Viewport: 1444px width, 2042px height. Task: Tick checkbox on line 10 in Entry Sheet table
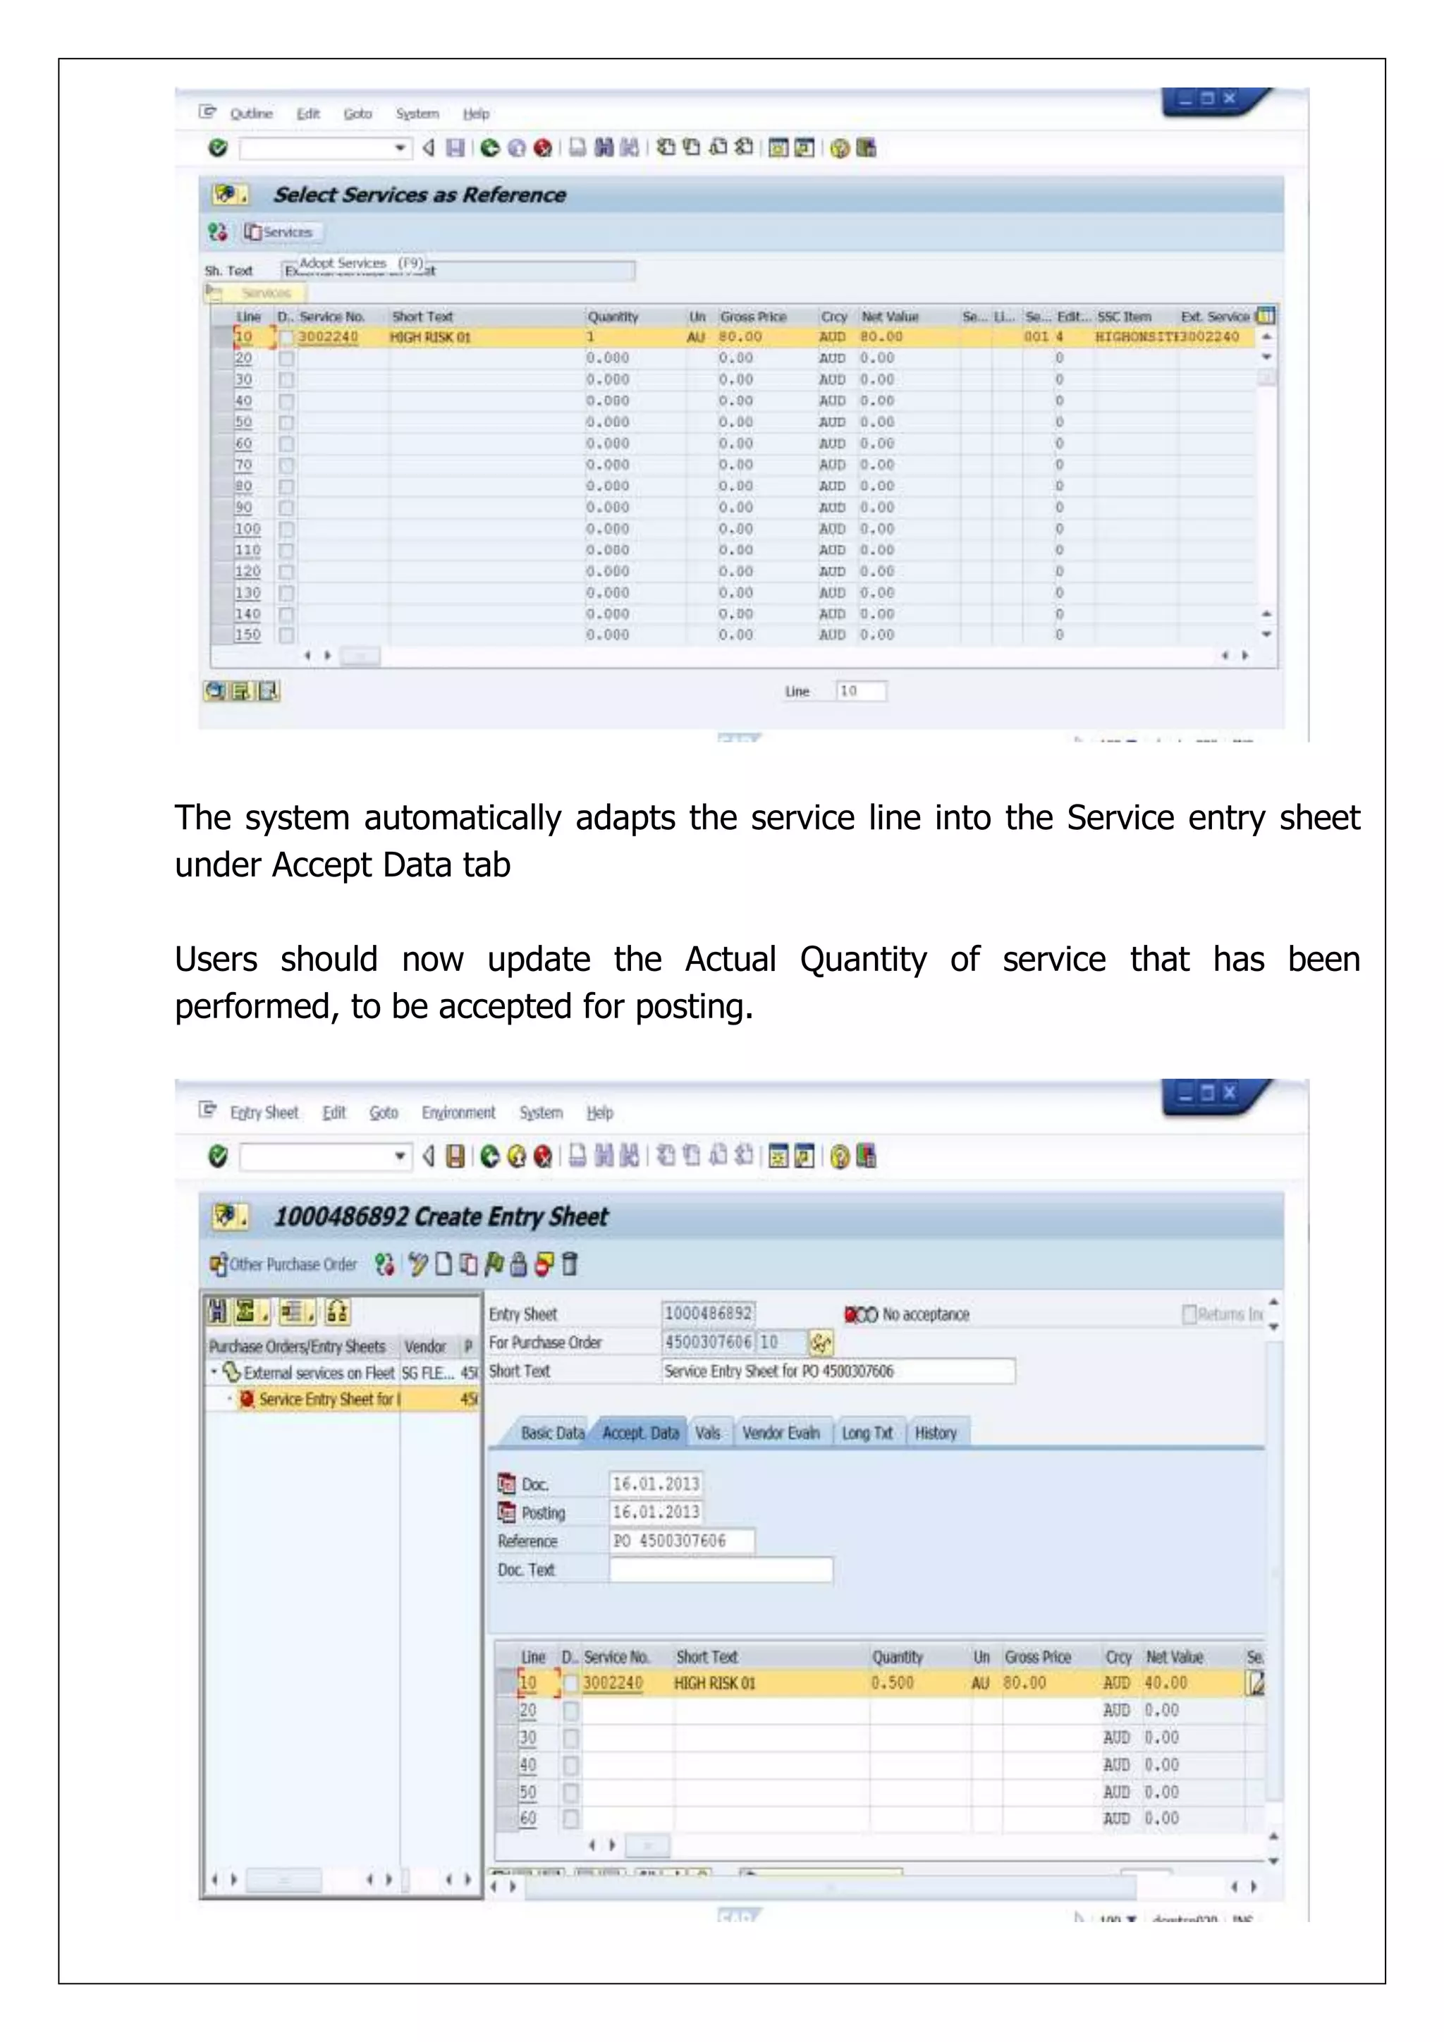pyautogui.click(x=571, y=1684)
